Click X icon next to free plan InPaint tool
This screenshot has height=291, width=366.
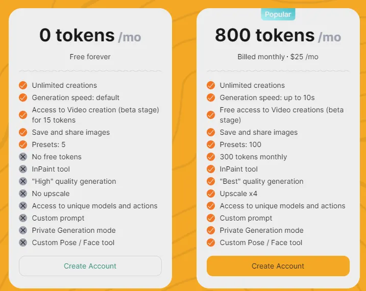pyautogui.click(x=23, y=169)
